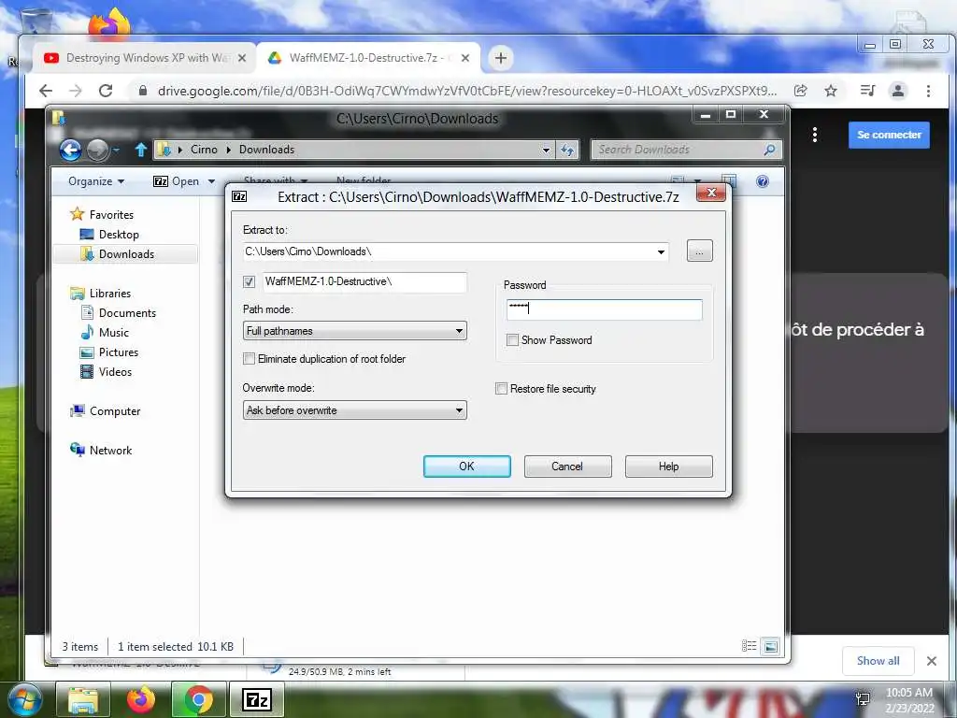
Task: Go up one folder level in Explorer
Action: click(141, 150)
